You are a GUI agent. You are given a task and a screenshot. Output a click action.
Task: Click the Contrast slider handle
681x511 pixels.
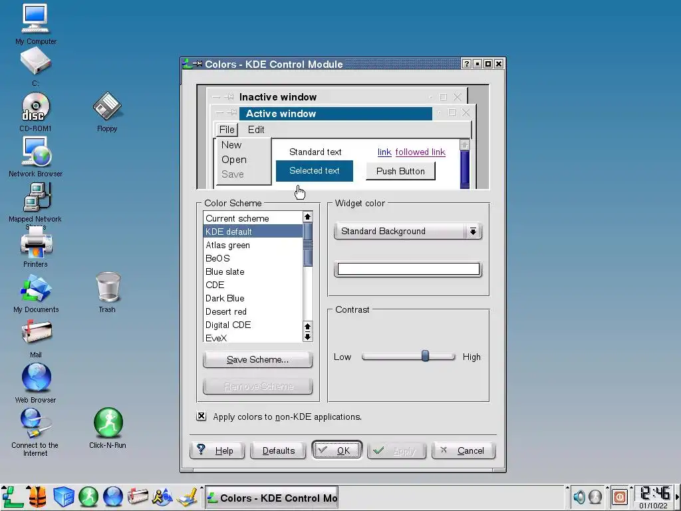coord(425,356)
